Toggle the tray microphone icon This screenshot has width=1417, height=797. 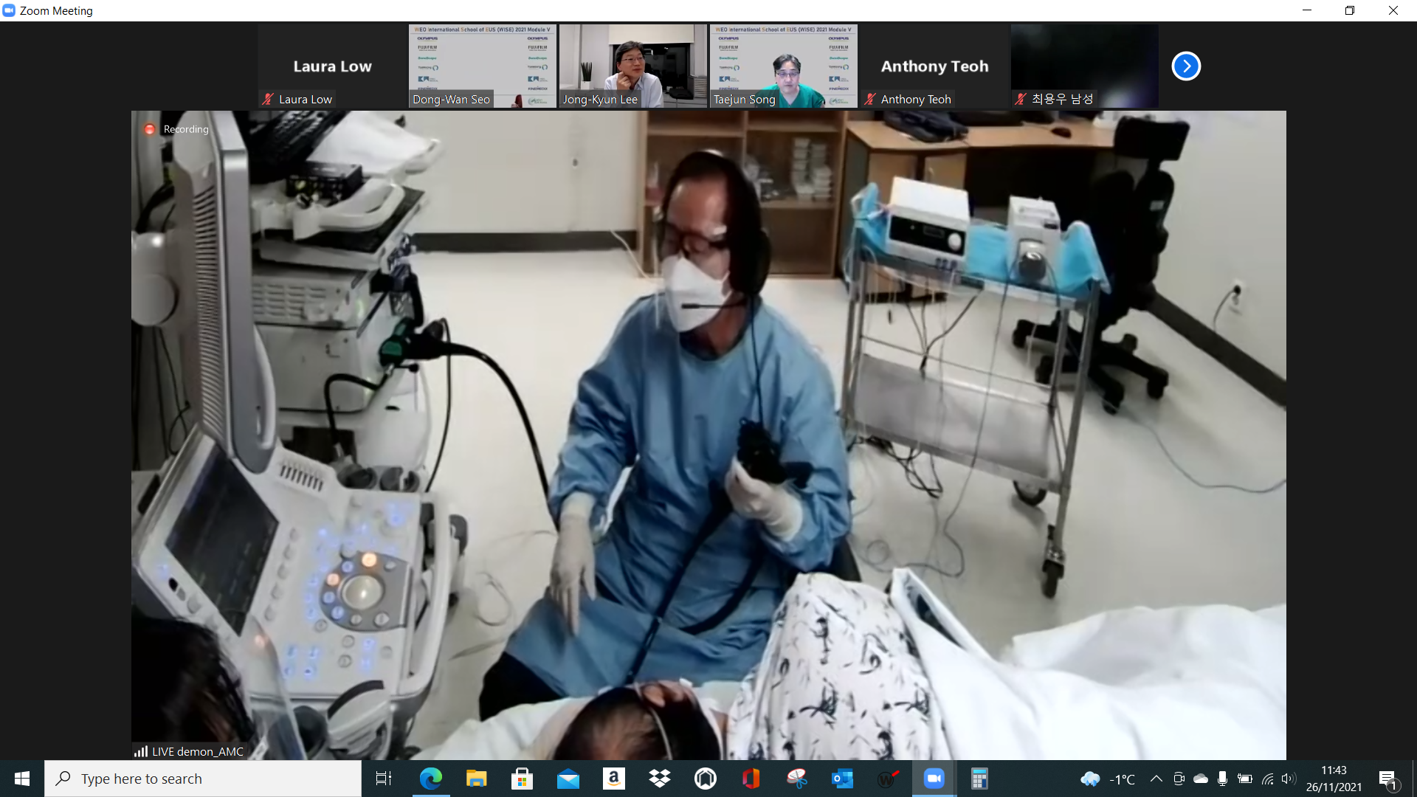pyautogui.click(x=1223, y=779)
